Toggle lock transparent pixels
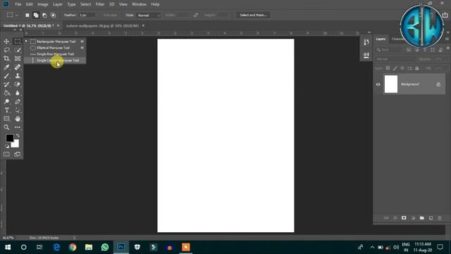Image resolution: width=451 pixels, height=254 pixels. tap(388, 68)
